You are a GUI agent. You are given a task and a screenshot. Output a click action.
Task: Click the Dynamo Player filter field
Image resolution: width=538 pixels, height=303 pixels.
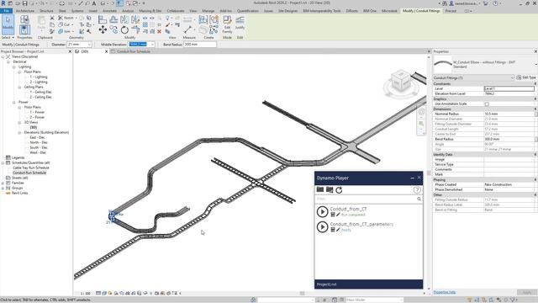(366, 199)
